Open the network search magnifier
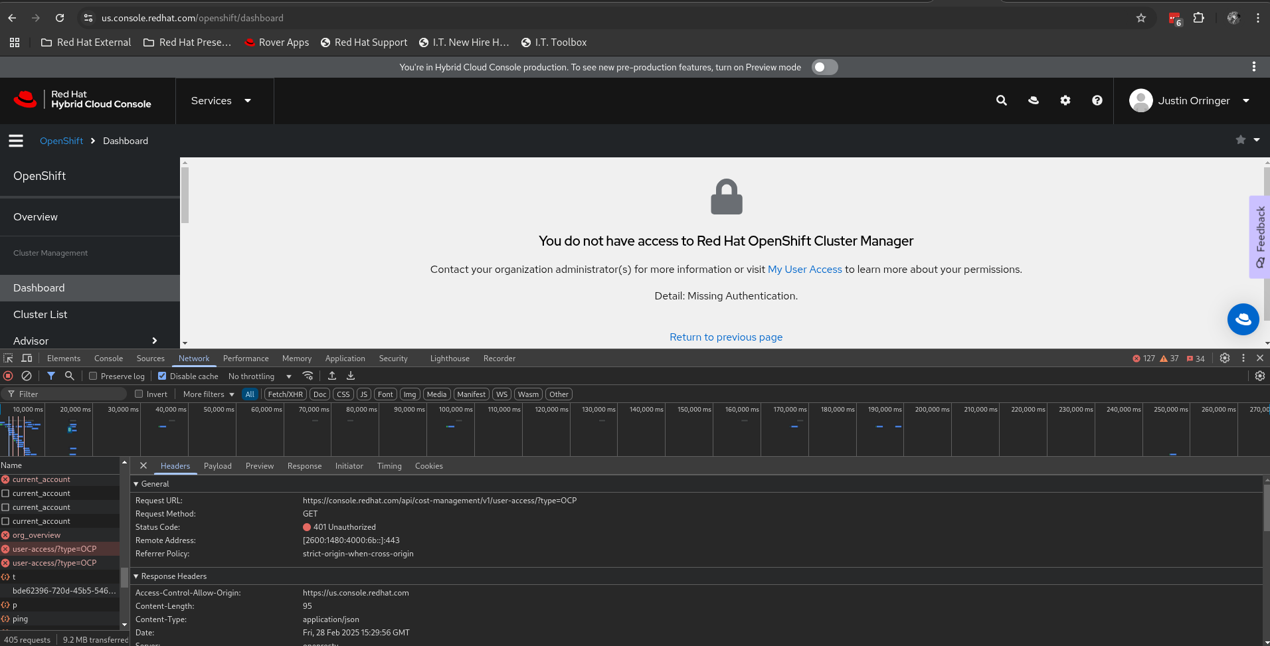 (69, 376)
